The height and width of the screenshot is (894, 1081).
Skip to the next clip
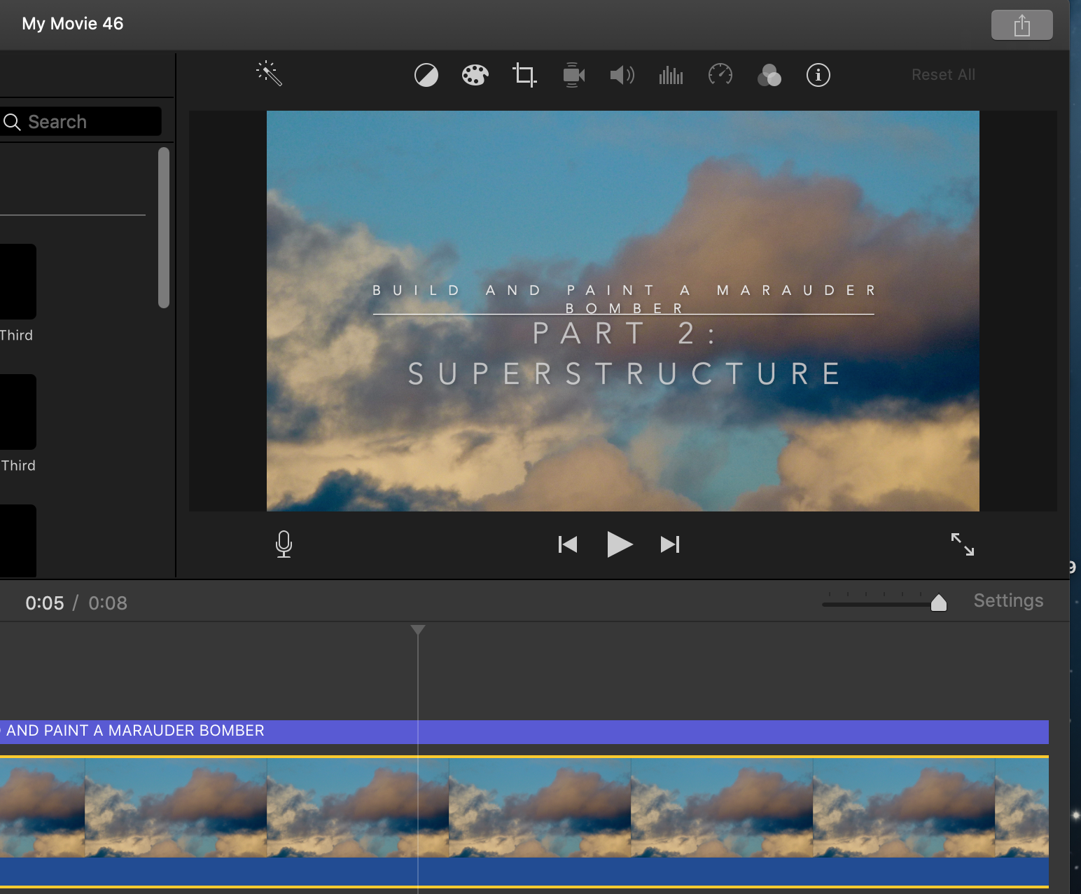pos(670,544)
